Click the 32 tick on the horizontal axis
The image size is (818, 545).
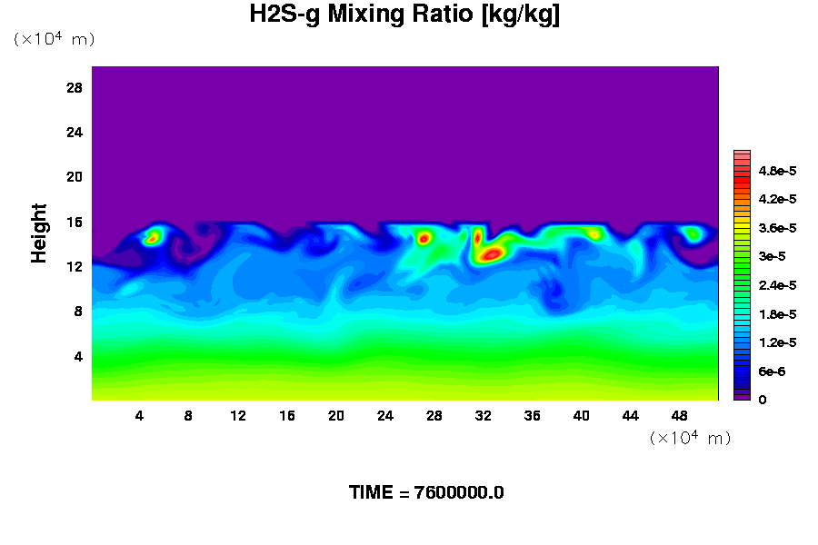[483, 416]
